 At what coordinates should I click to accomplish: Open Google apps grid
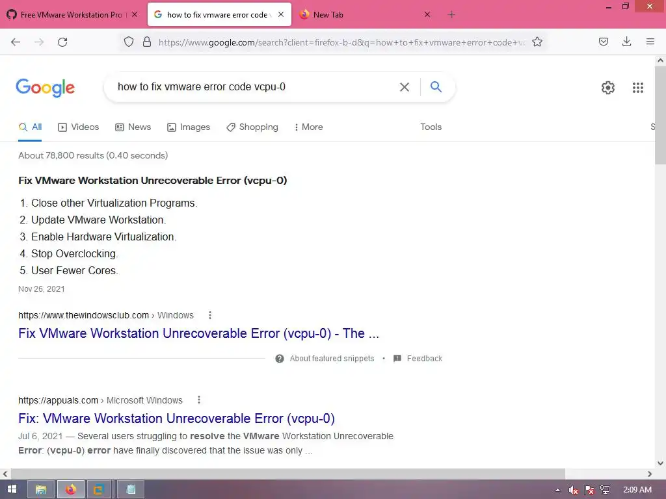[638, 88]
